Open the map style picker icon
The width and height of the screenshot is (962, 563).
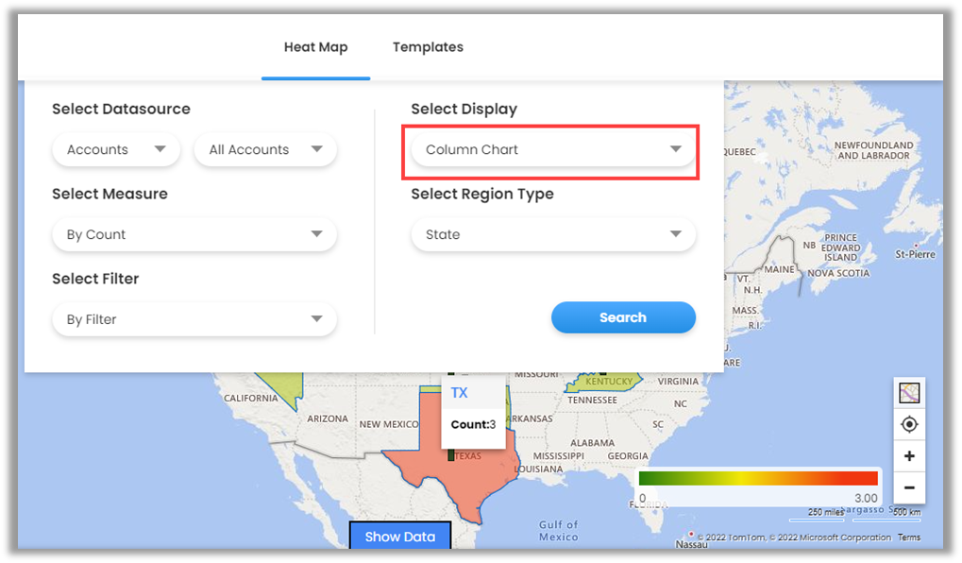point(909,393)
